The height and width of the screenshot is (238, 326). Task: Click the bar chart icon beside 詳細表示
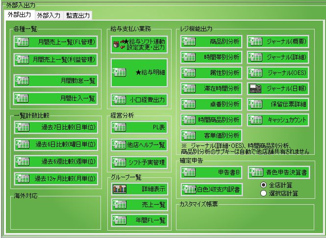(x=120, y=189)
